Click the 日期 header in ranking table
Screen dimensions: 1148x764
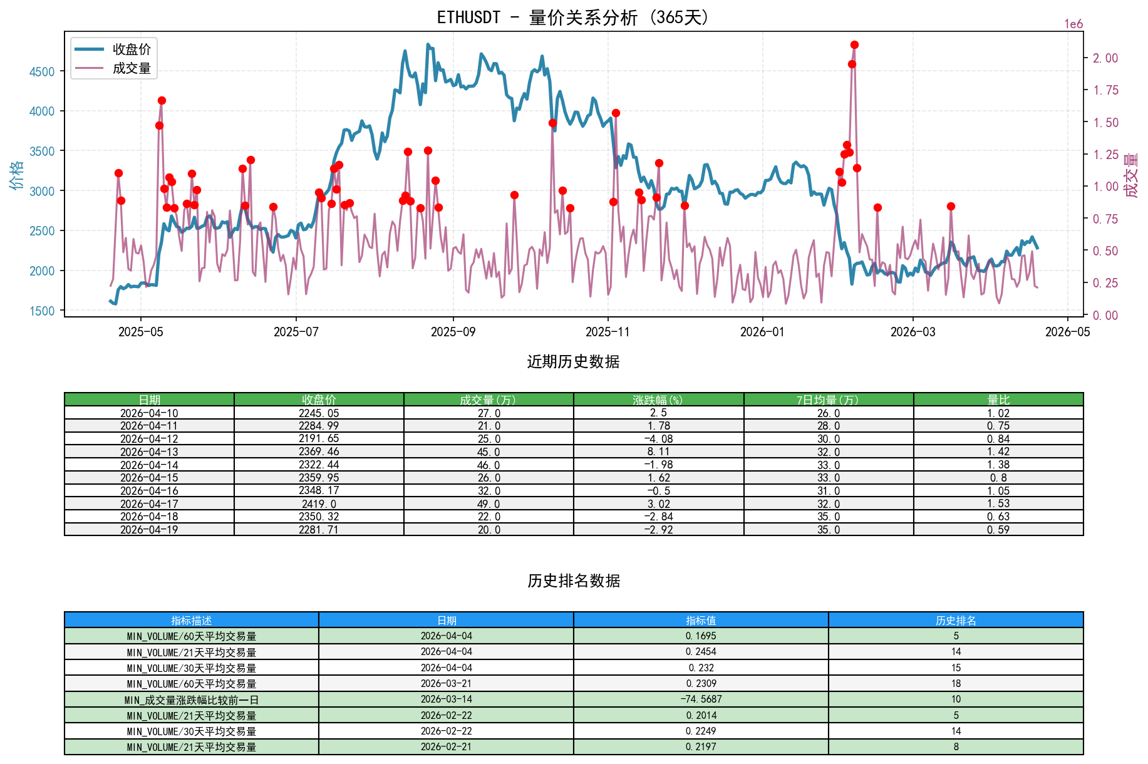pyautogui.click(x=447, y=620)
